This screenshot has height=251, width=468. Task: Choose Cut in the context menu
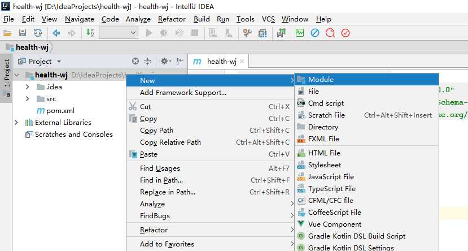210,107
